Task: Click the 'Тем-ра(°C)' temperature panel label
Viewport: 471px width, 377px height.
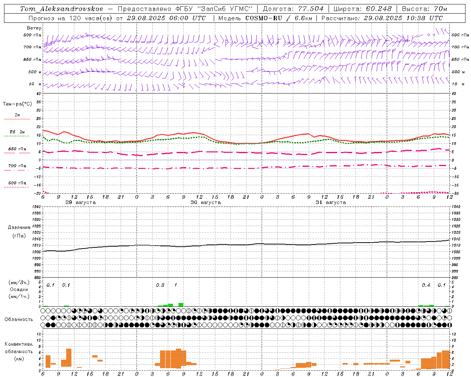Action: pos(17,104)
